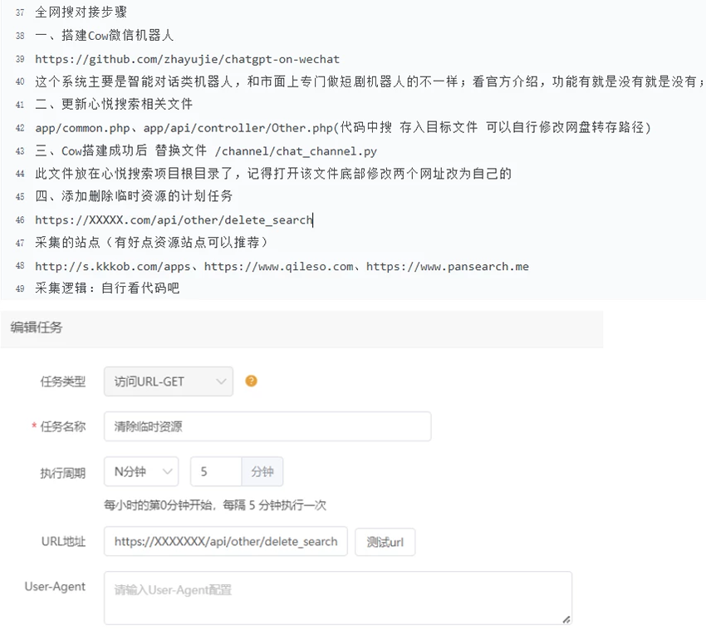Click the 编辑任务 panel header

pos(37,327)
